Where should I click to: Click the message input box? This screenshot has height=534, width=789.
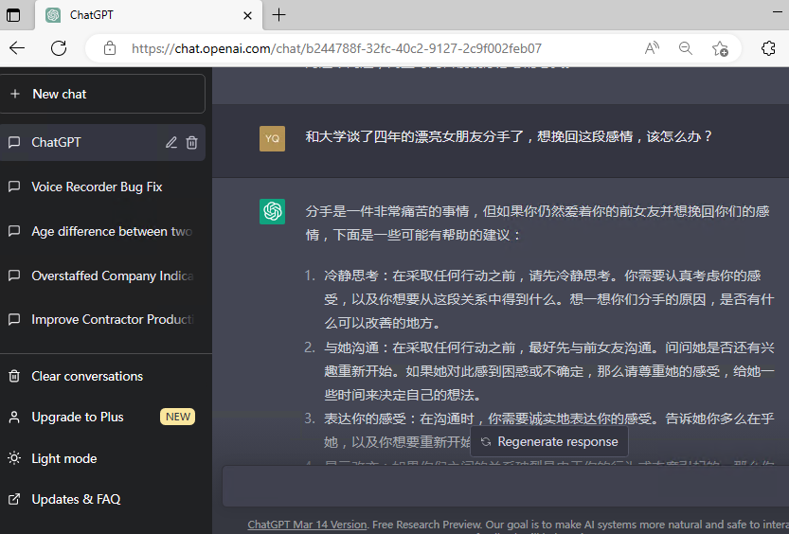click(506, 486)
